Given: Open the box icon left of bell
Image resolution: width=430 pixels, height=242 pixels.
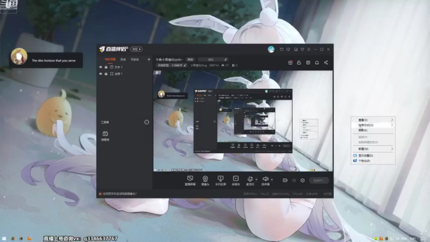Looking at the screenshot, I should click(x=308, y=62).
